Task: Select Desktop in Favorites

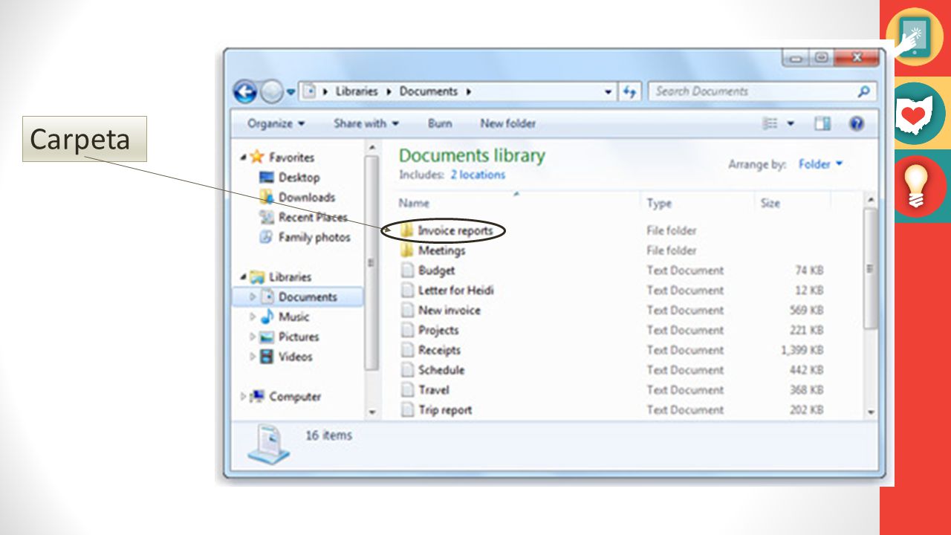Action: [x=299, y=178]
